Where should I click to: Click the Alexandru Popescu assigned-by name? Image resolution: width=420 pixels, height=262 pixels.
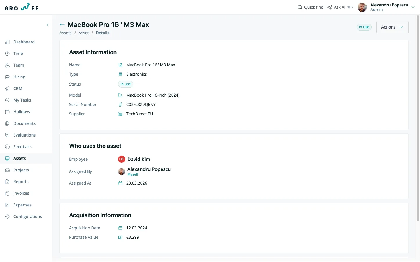(149, 169)
